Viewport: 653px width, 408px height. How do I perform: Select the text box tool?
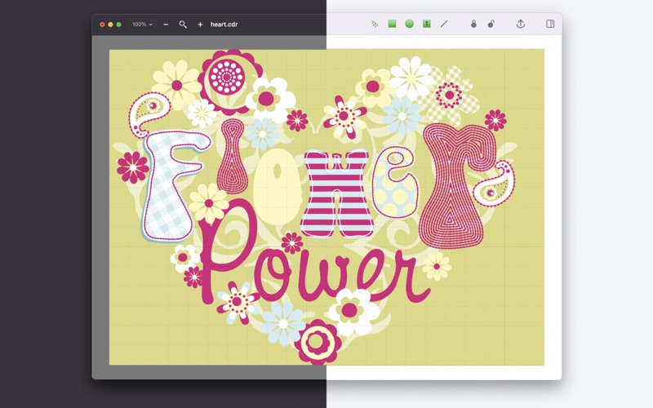point(427,24)
